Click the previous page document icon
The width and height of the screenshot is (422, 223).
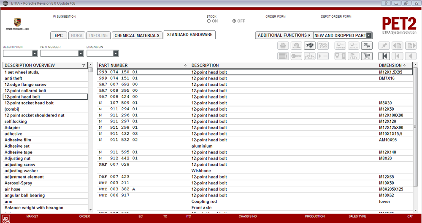[x=398, y=45]
